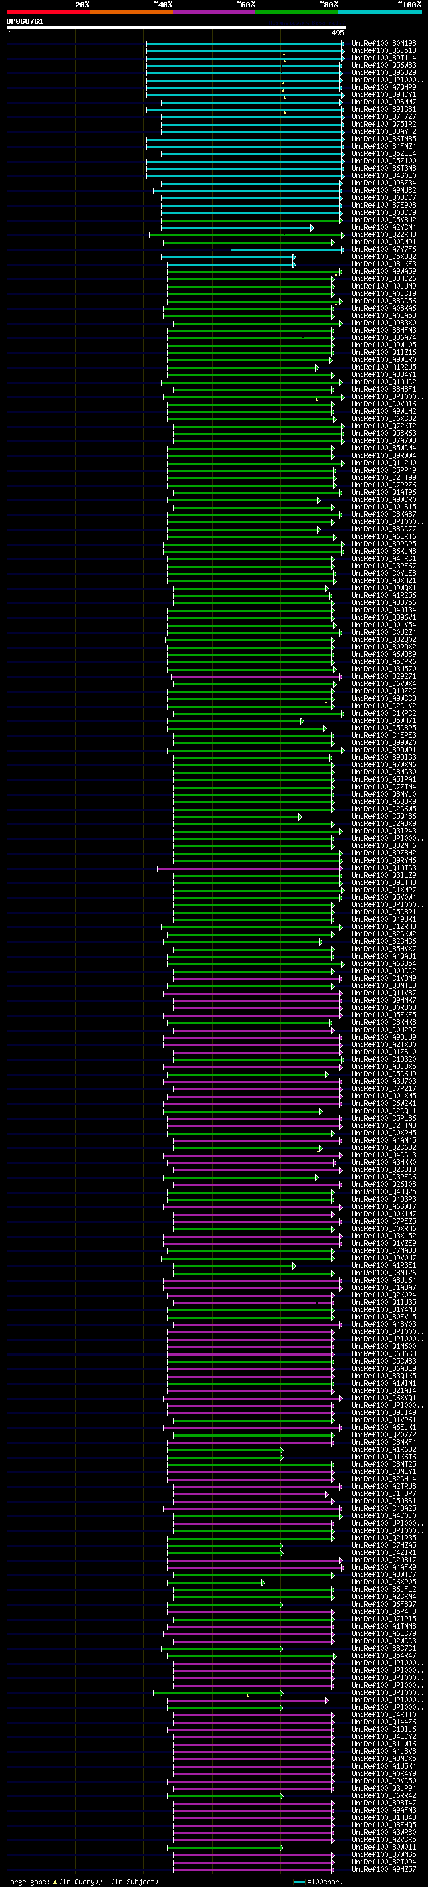Screen dimensions: 428x1887
Task: Select hit label UniRef100_A7Y7F6
Action: (x=384, y=249)
